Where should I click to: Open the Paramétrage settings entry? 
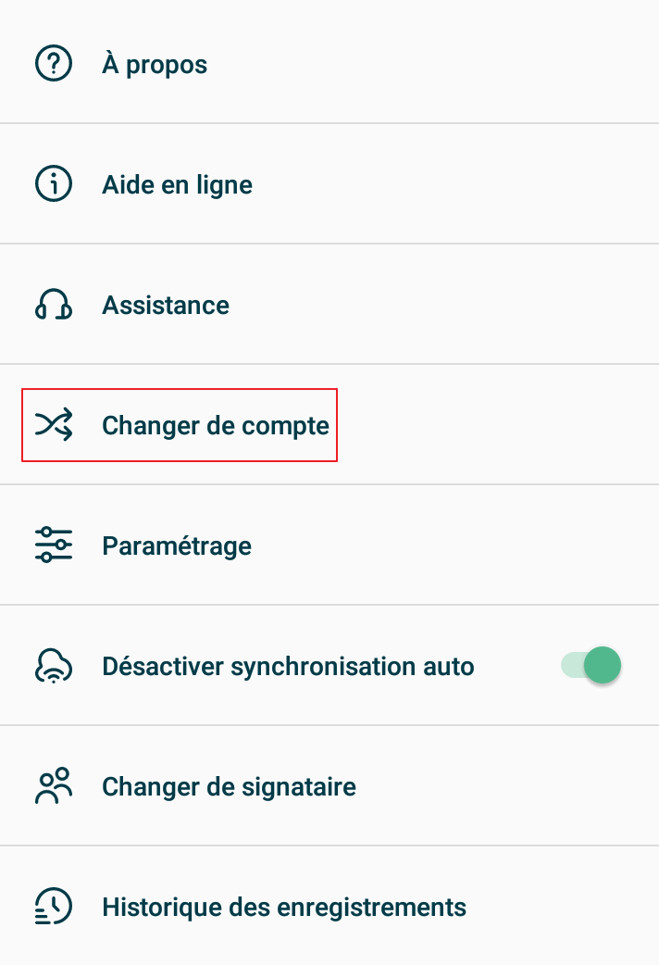pos(177,546)
